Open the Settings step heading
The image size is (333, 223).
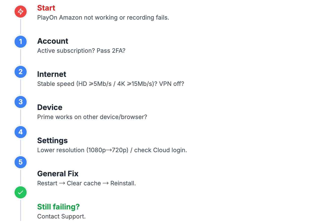(52, 141)
